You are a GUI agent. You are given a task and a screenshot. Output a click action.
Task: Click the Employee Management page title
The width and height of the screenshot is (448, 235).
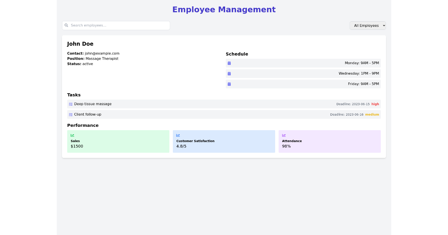224,9
